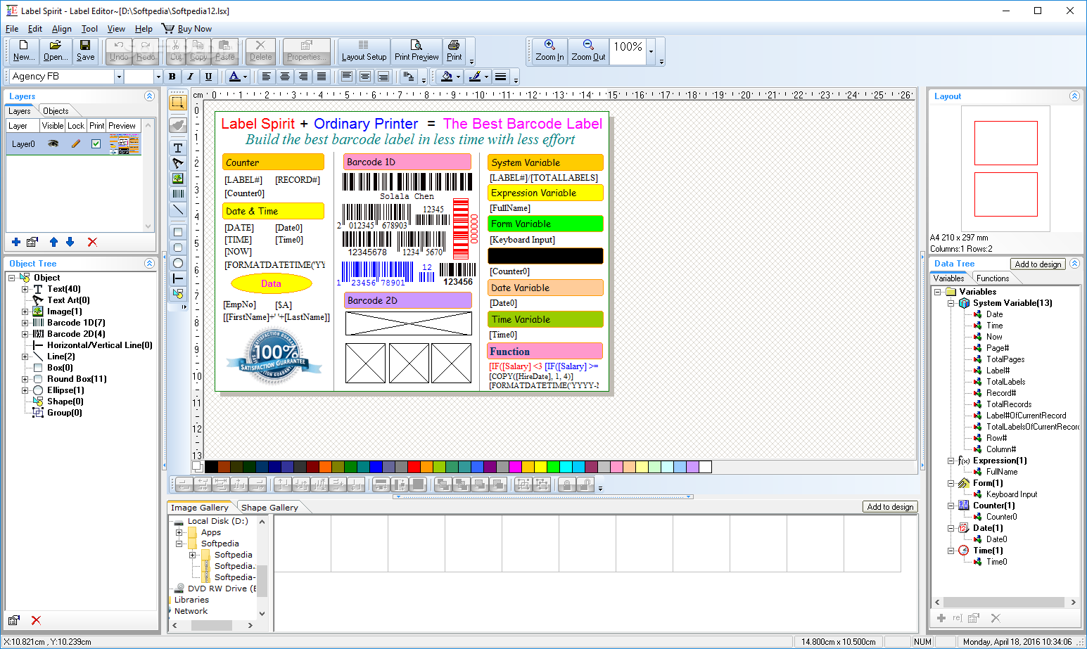The width and height of the screenshot is (1087, 649).
Task: Click Add to design in Data Tree
Action: [1038, 264]
